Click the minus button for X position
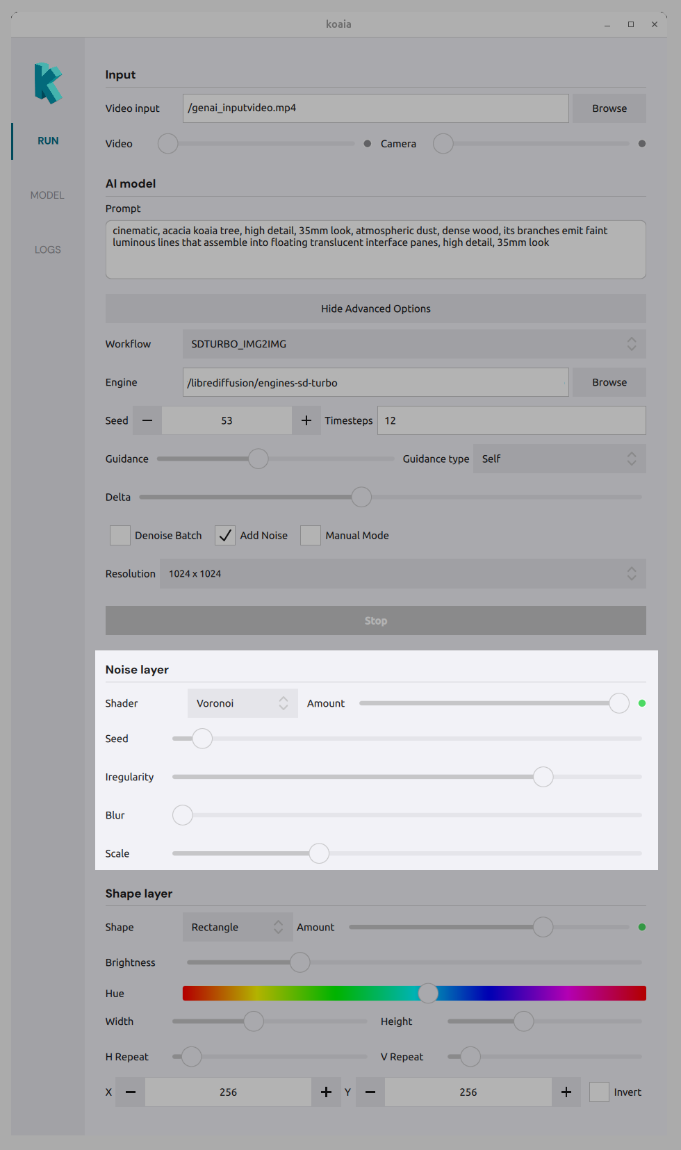 131,1092
